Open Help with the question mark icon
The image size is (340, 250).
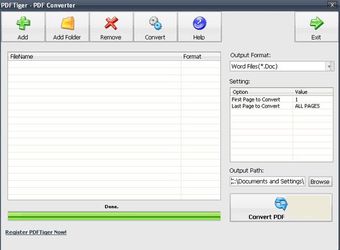click(x=199, y=23)
